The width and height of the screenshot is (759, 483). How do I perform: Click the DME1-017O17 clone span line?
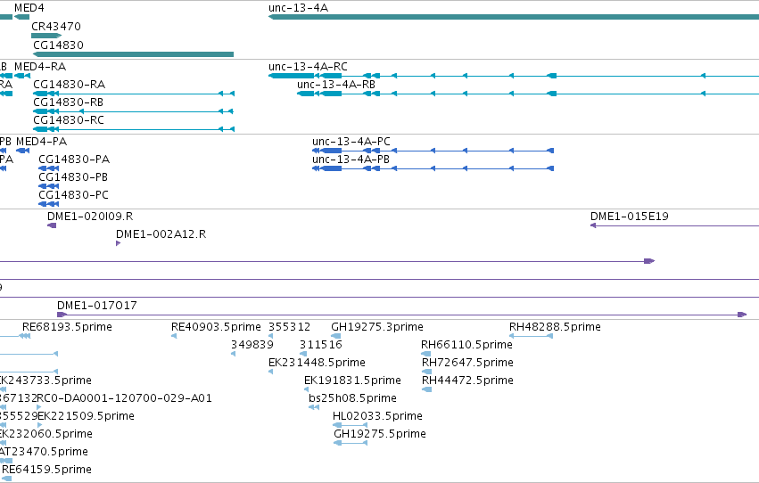(x=401, y=315)
